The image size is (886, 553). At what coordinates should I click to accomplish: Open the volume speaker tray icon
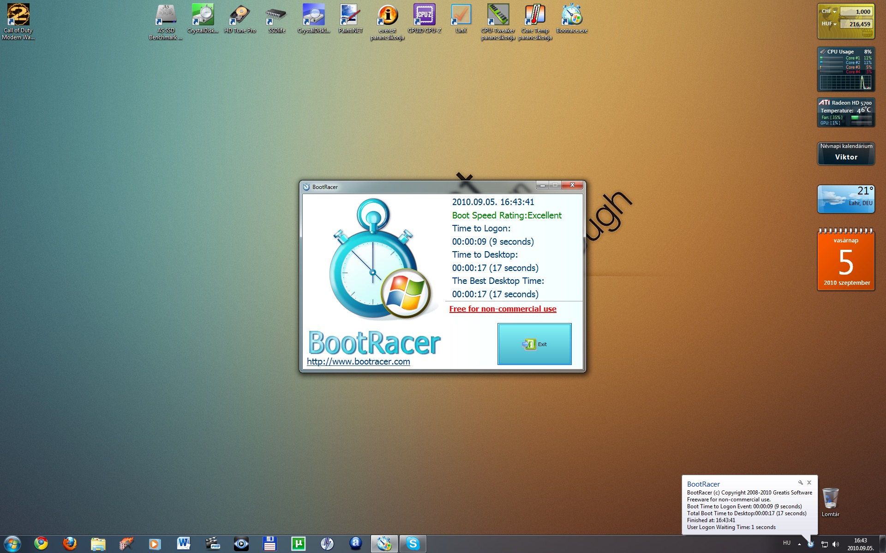[x=836, y=544]
